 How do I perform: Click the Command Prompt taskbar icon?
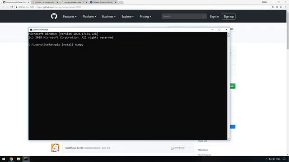26,159
